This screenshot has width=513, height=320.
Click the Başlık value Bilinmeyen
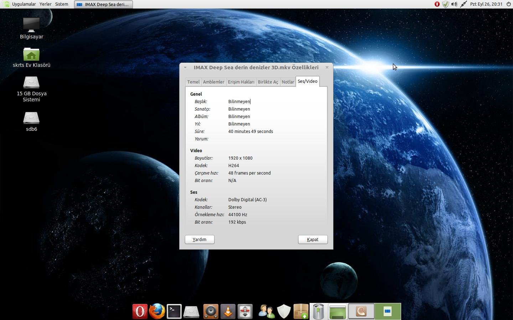[239, 101]
